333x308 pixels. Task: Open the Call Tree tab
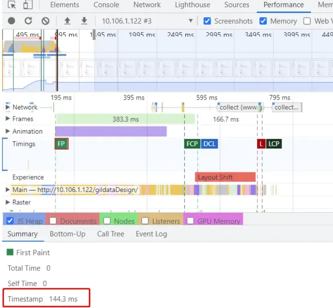click(x=110, y=234)
